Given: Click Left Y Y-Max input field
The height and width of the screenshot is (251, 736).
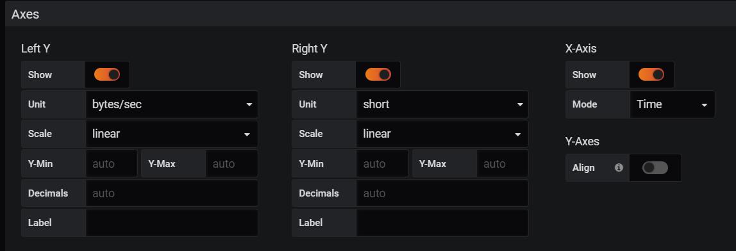Looking at the screenshot, I should click(231, 164).
